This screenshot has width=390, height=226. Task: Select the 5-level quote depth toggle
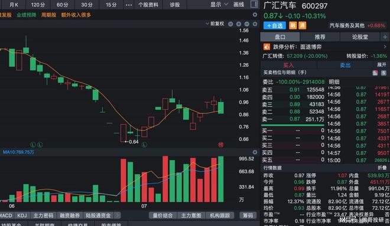pyautogui.click(x=383, y=73)
